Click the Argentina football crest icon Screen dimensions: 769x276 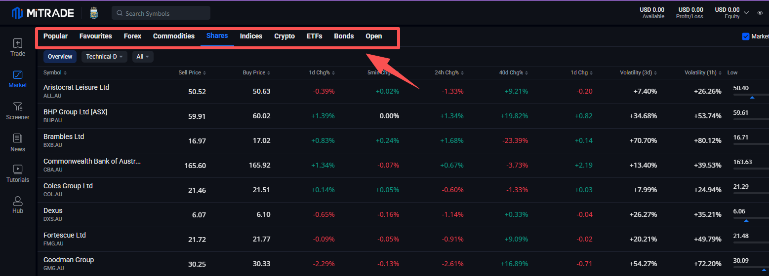[x=94, y=13]
